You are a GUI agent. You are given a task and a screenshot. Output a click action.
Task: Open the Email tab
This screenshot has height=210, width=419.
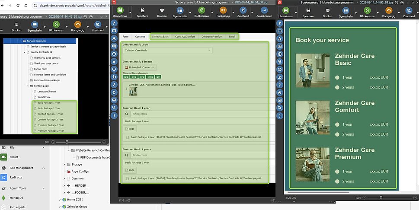(x=232, y=37)
